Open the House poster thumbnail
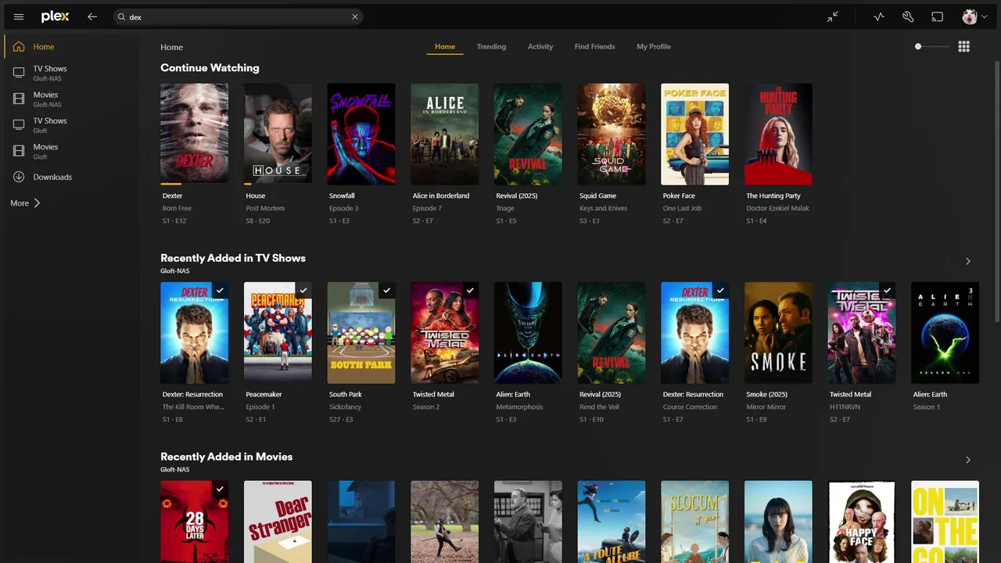Image resolution: width=1001 pixels, height=563 pixels. (x=278, y=134)
